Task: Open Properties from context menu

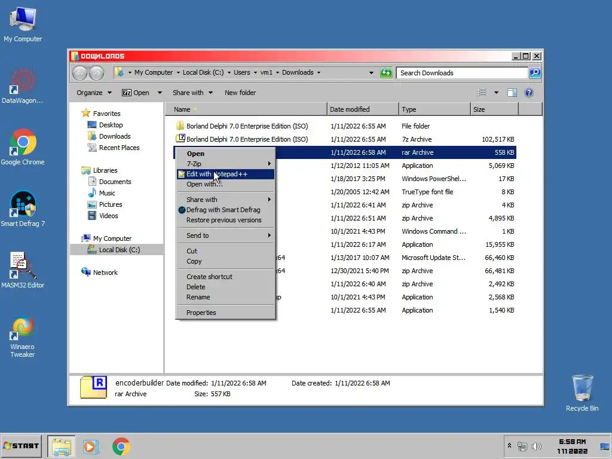Action: [x=225, y=313]
